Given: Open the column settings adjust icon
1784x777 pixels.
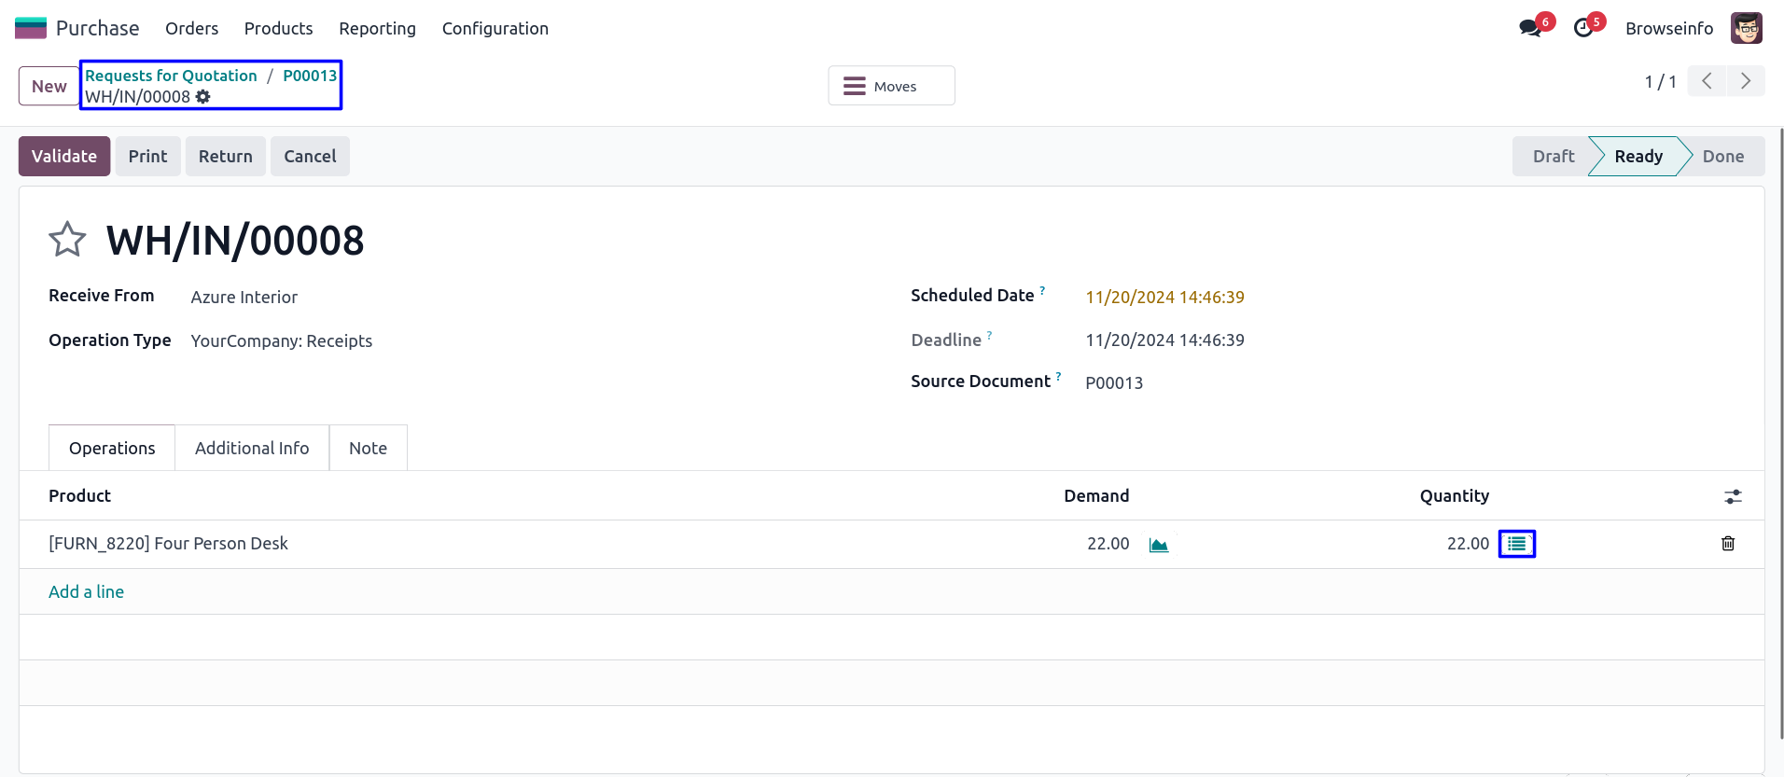Looking at the screenshot, I should pos(1733,496).
